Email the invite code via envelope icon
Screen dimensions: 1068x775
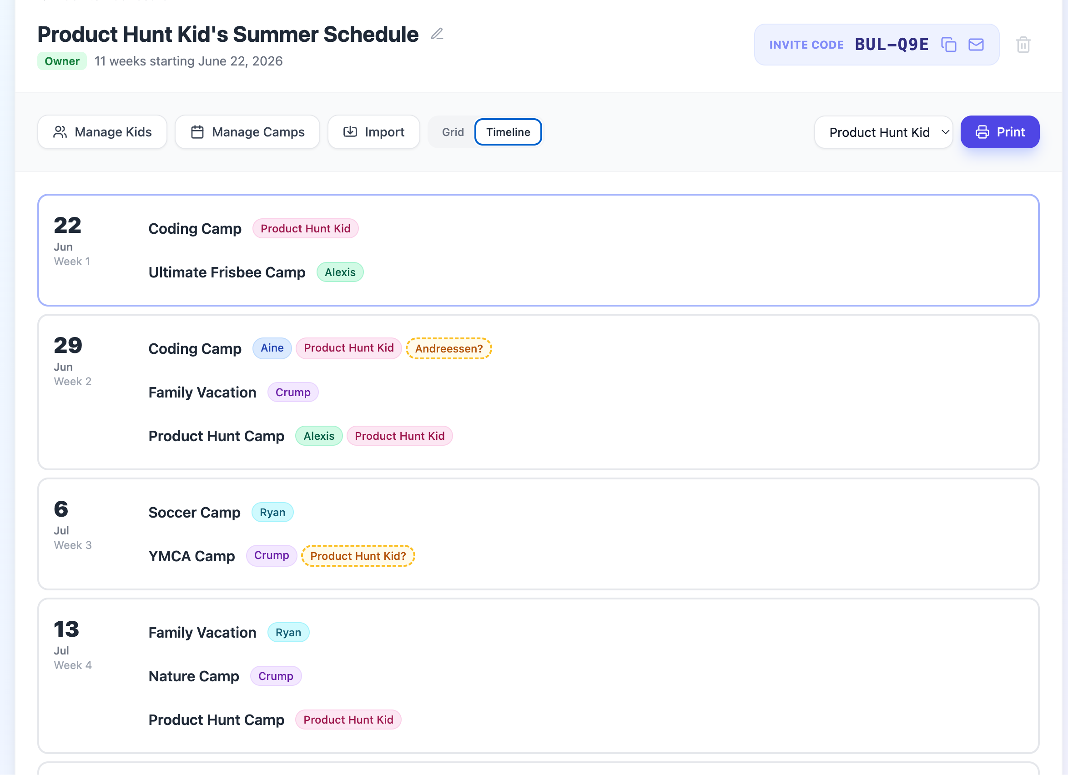(x=976, y=44)
